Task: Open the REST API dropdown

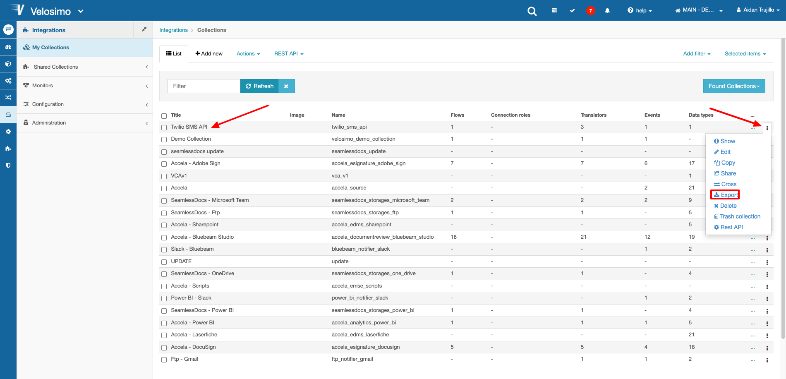Action: pyautogui.click(x=289, y=54)
